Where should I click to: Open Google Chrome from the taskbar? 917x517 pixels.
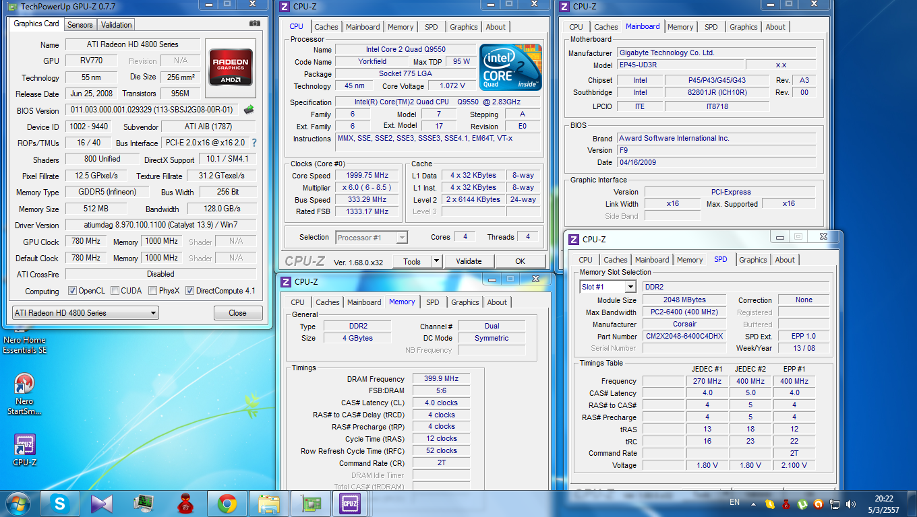(227, 503)
